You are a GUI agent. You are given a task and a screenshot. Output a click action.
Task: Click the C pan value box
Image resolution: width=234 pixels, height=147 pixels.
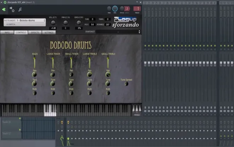pyautogui.click(x=66, y=28)
